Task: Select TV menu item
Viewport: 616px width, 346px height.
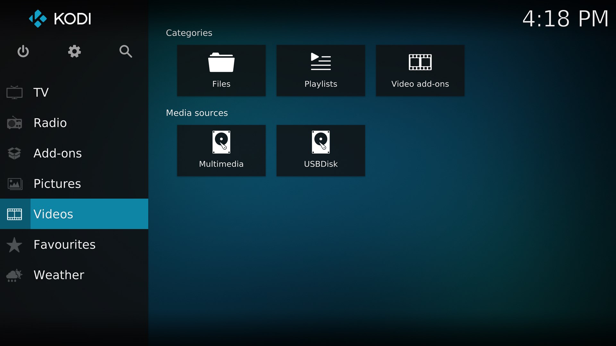Action: click(x=74, y=92)
